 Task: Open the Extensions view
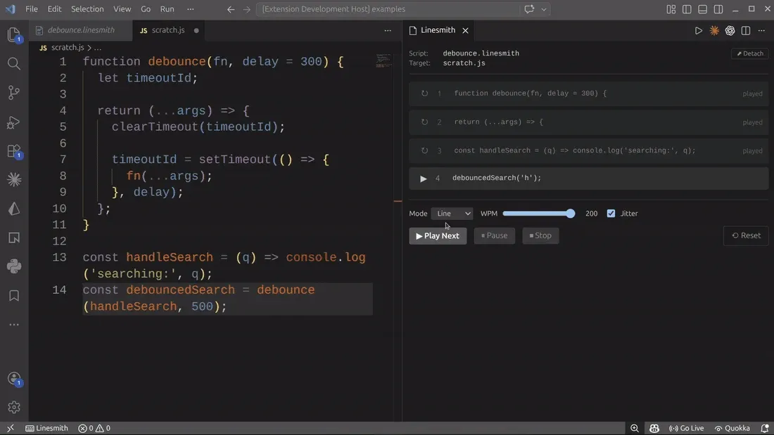[14, 151]
